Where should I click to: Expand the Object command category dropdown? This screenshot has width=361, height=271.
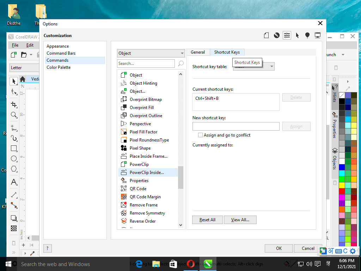pos(151,53)
